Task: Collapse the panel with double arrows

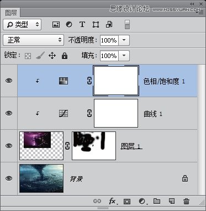Action: click(192, 4)
